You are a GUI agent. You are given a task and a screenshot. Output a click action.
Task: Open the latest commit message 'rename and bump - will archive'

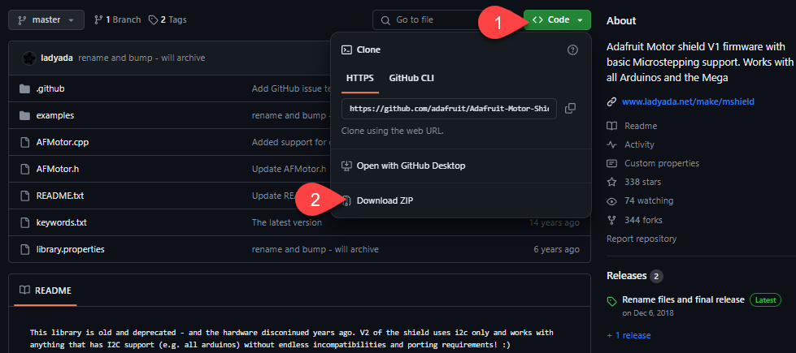[141, 58]
